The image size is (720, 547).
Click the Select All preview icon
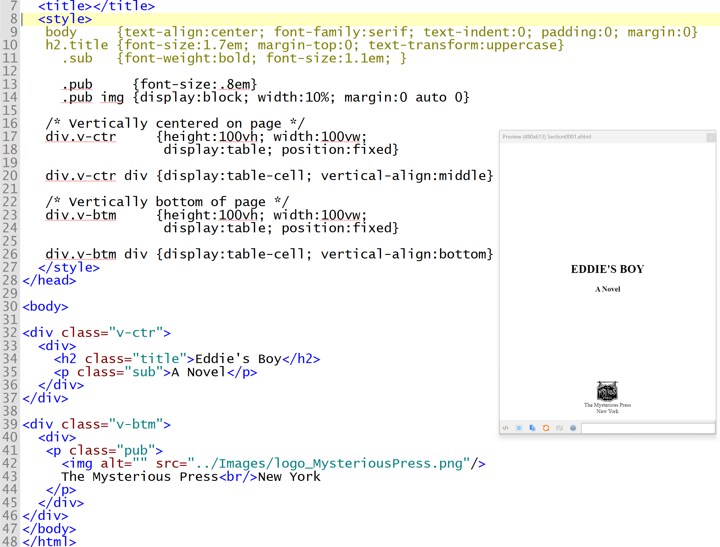pos(519,428)
